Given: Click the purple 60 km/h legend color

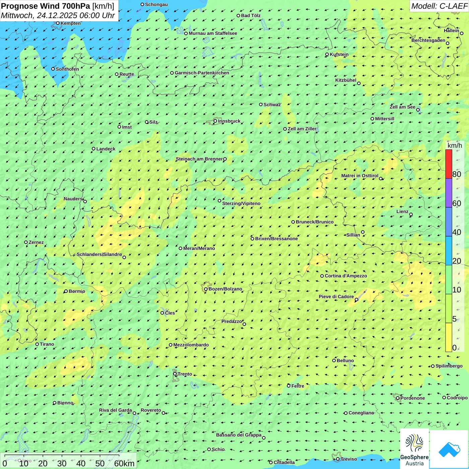Looking at the screenshot, I should coord(449,193).
